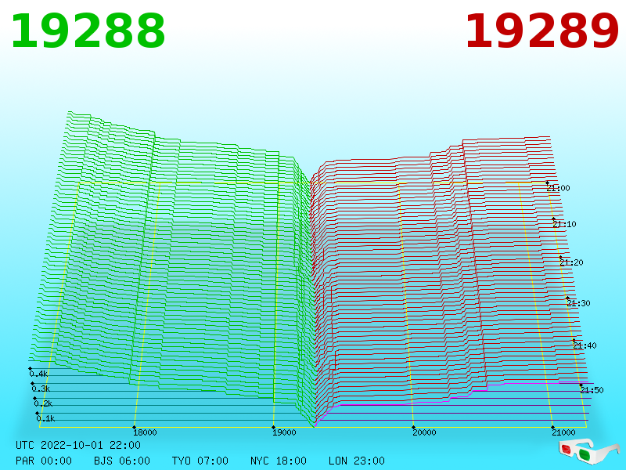The width and height of the screenshot is (626, 470).
Task: Click the BJS 06:00 Beijing time
Action: click(122, 461)
